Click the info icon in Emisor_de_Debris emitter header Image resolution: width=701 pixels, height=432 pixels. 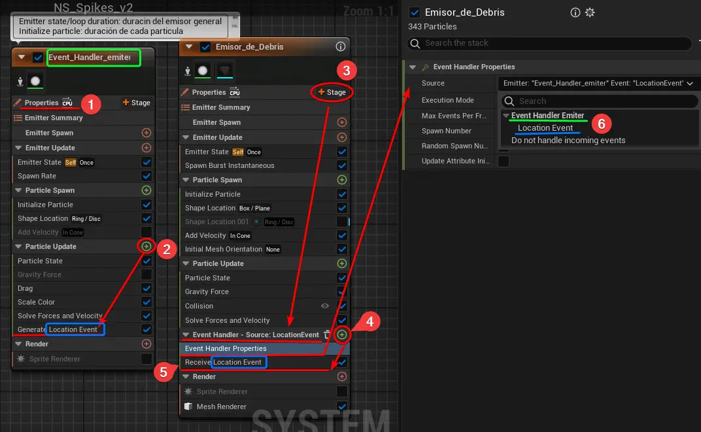click(x=340, y=46)
